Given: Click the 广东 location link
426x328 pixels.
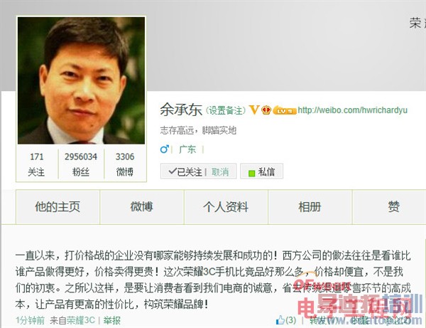Looking at the screenshot, I should 187,149.
